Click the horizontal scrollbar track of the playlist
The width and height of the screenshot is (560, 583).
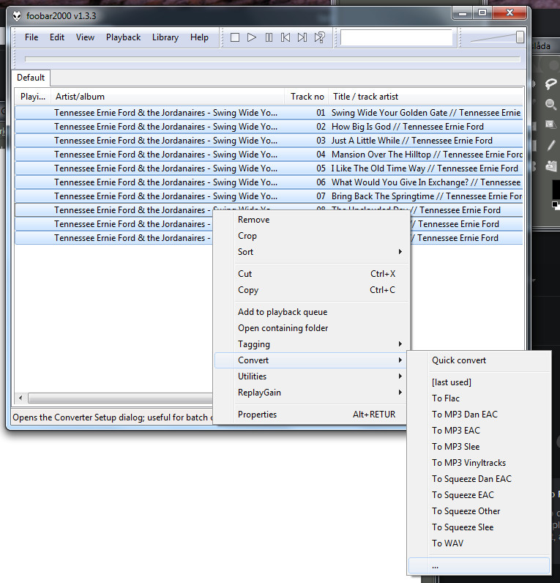[121, 398]
